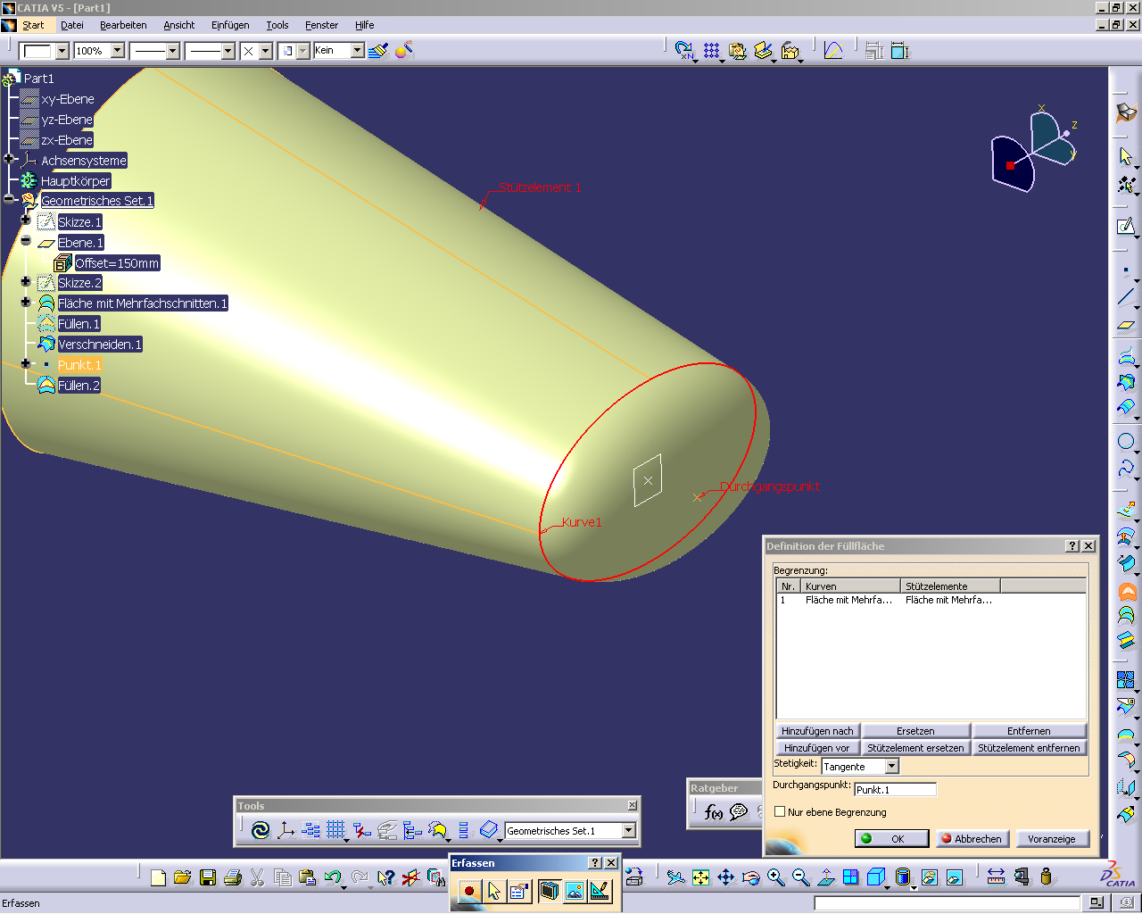Click the Circle tool in right toolbar
The width and height of the screenshot is (1142, 914).
(1126, 441)
